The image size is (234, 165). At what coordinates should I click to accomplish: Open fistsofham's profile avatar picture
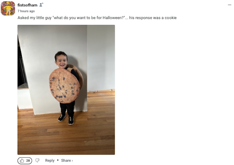point(8,8)
